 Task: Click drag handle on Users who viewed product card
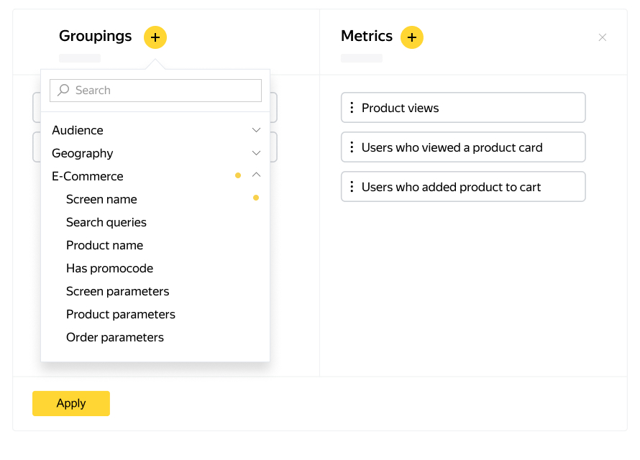[x=352, y=147]
